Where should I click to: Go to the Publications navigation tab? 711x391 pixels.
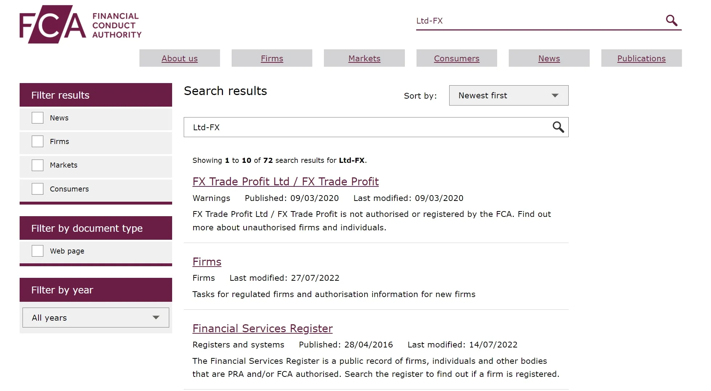(x=642, y=58)
